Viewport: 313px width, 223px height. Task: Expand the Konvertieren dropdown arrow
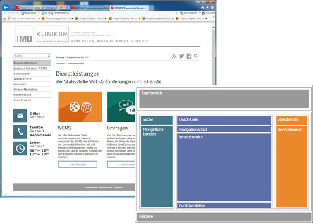[x=200, y=13]
